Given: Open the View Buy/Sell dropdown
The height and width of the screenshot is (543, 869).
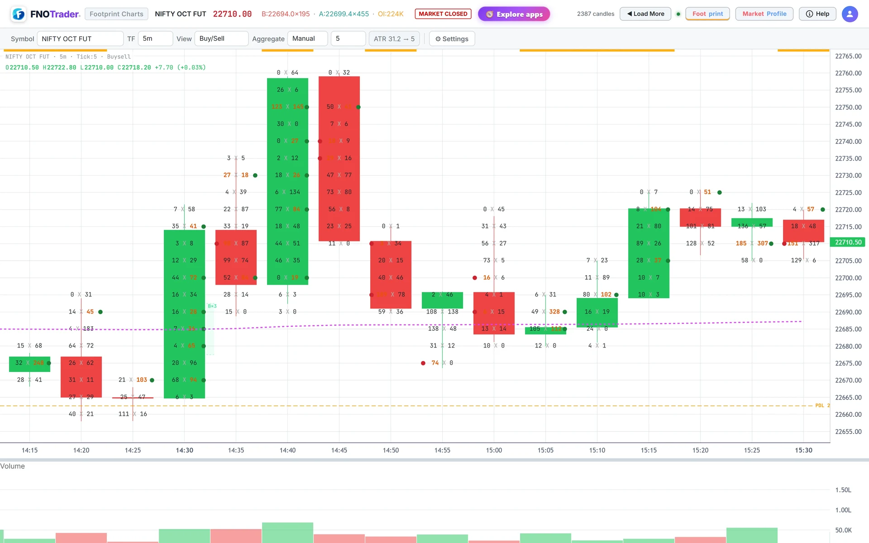Looking at the screenshot, I should (221, 38).
